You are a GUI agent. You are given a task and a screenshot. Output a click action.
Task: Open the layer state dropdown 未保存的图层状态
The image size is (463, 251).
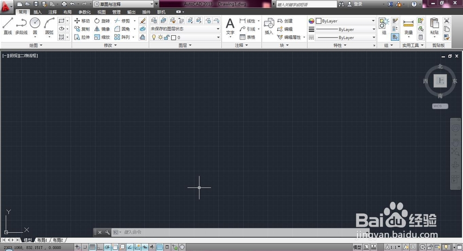coord(185,29)
